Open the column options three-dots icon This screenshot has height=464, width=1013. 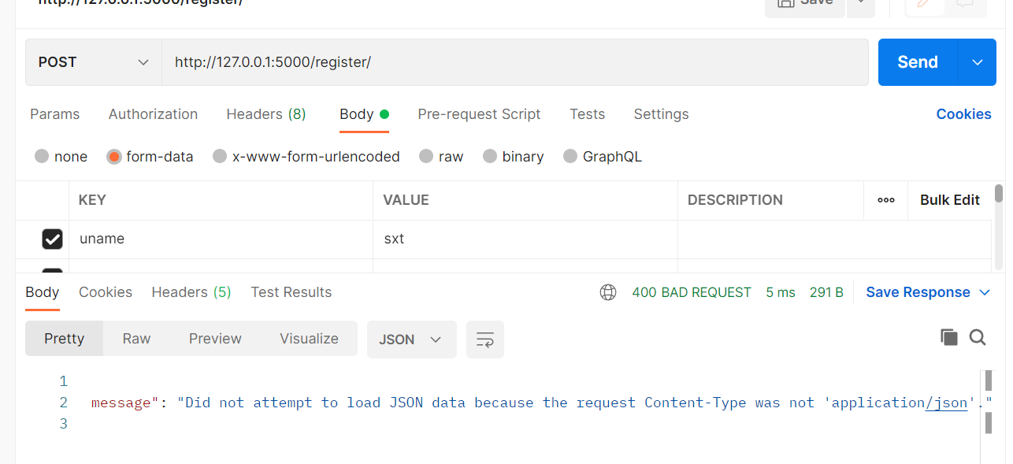tap(886, 200)
